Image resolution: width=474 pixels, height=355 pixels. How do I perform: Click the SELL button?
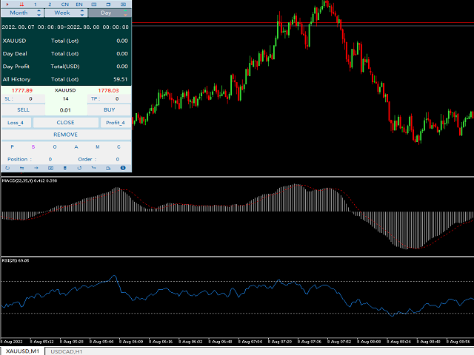23,110
